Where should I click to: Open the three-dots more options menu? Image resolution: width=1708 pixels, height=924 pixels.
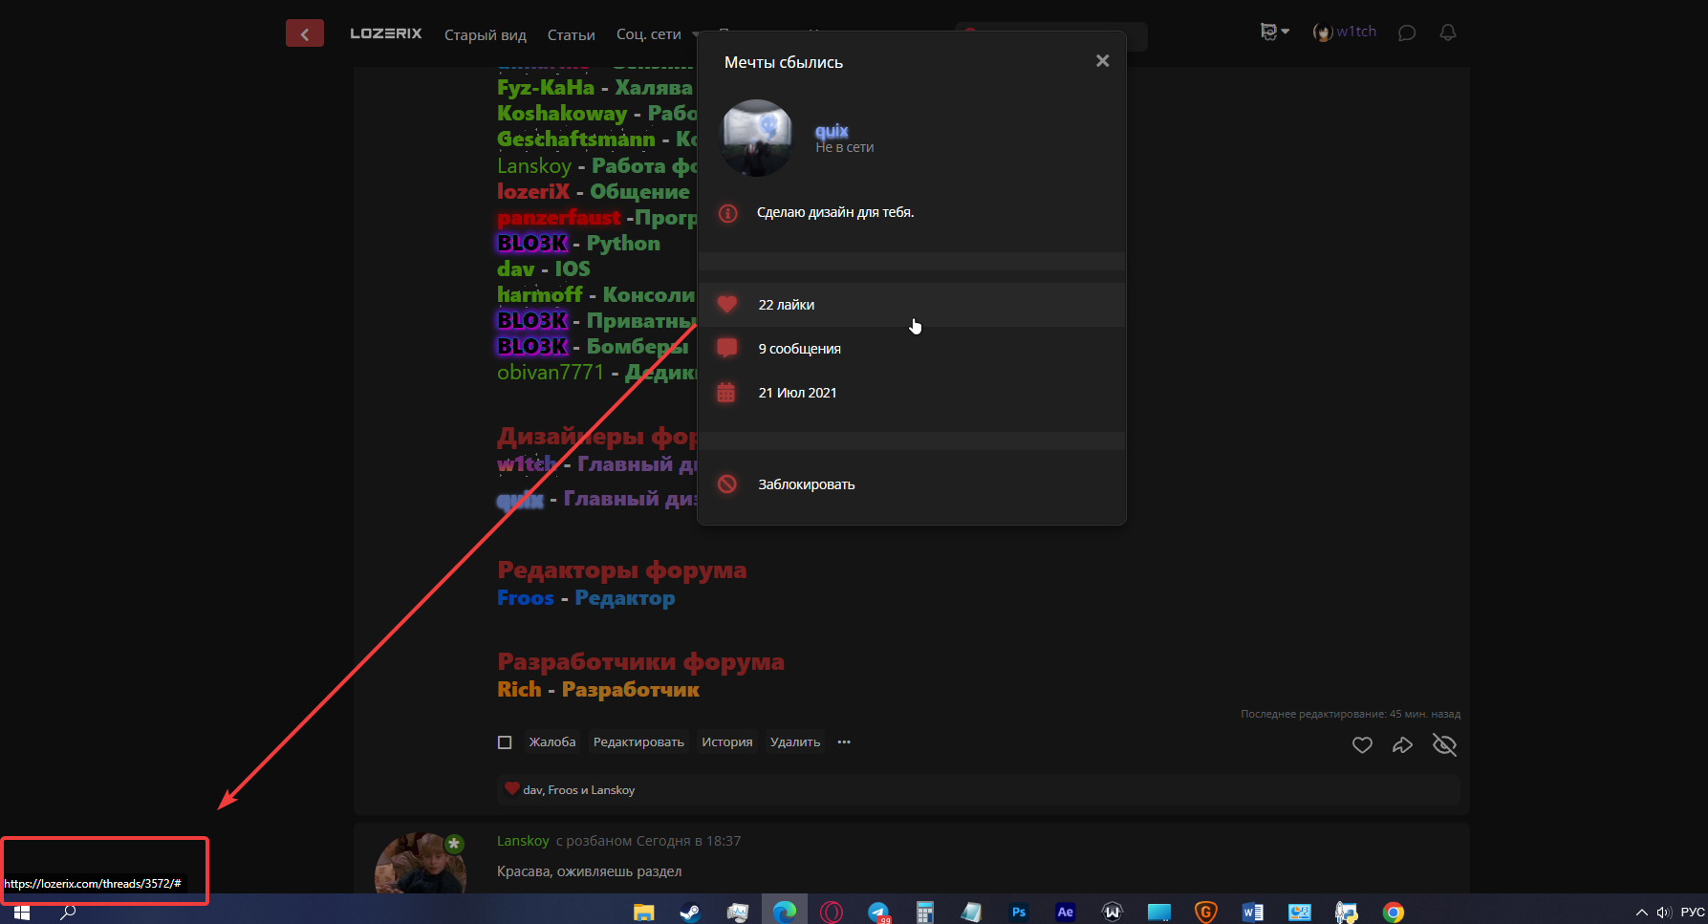tap(844, 742)
